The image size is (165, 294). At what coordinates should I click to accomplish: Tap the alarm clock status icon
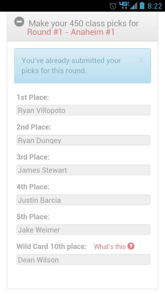click(113, 6)
